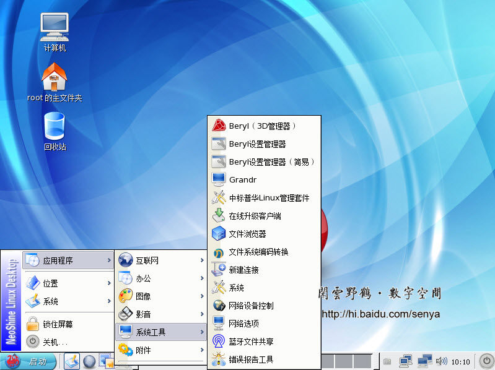Expand the 办公 submenu arrow

(x=202, y=278)
